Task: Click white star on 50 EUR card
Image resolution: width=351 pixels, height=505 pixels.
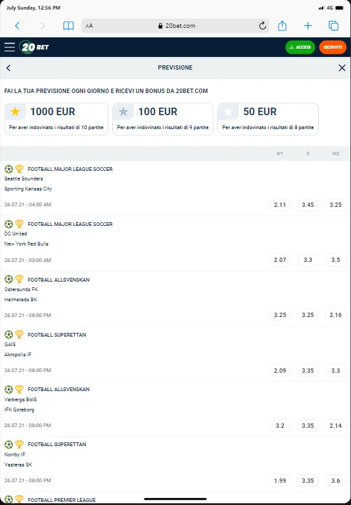Action: pos(229,112)
